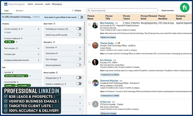The image size is (193, 116).
Task: Click the pin icon beside Connection
Action: (56, 47)
